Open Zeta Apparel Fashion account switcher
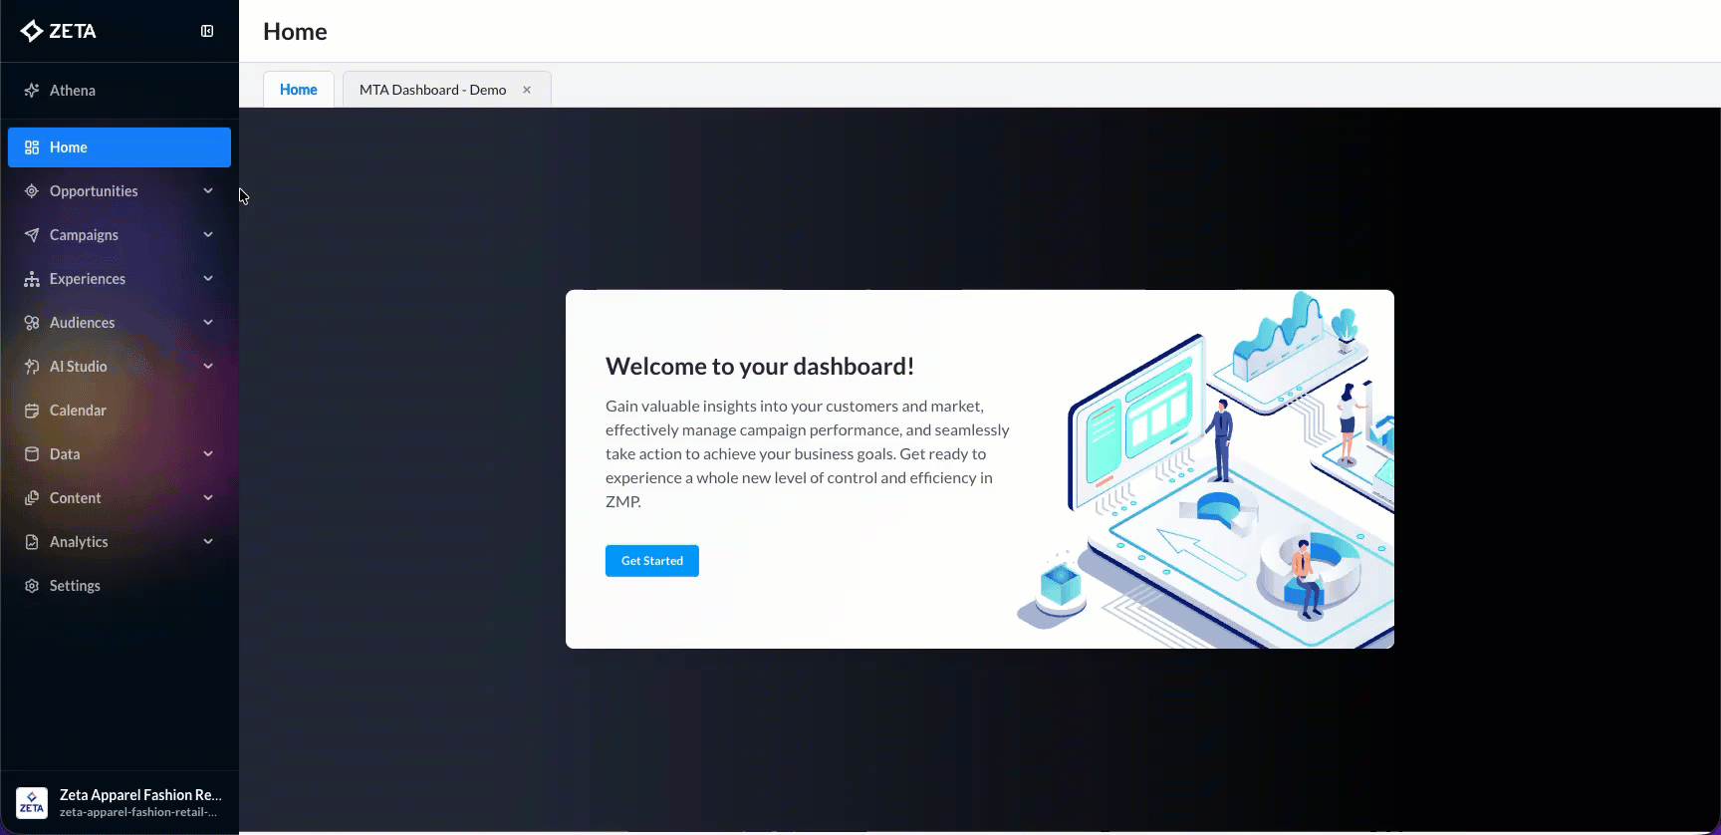1721x835 pixels. [x=120, y=802]
